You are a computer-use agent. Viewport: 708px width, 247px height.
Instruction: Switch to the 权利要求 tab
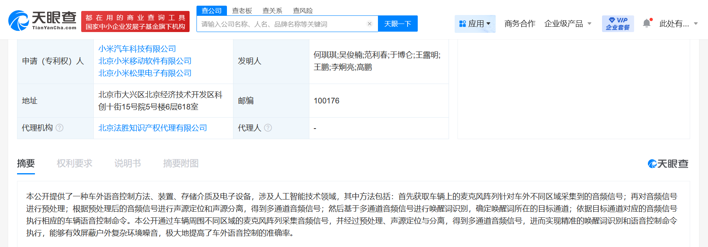75,163
